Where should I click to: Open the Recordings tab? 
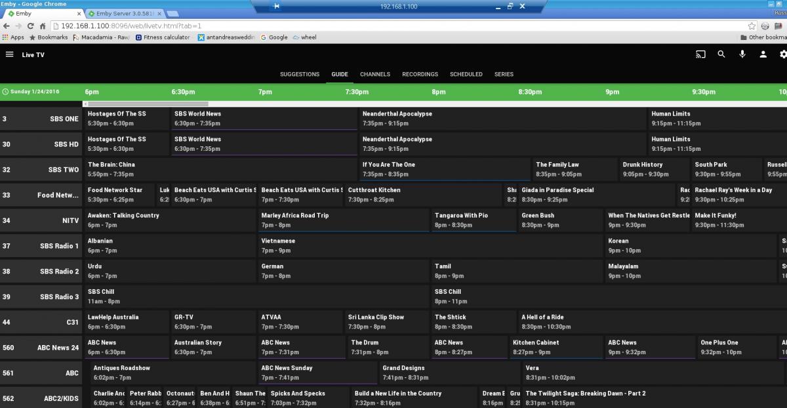click(x=420, y=74)
